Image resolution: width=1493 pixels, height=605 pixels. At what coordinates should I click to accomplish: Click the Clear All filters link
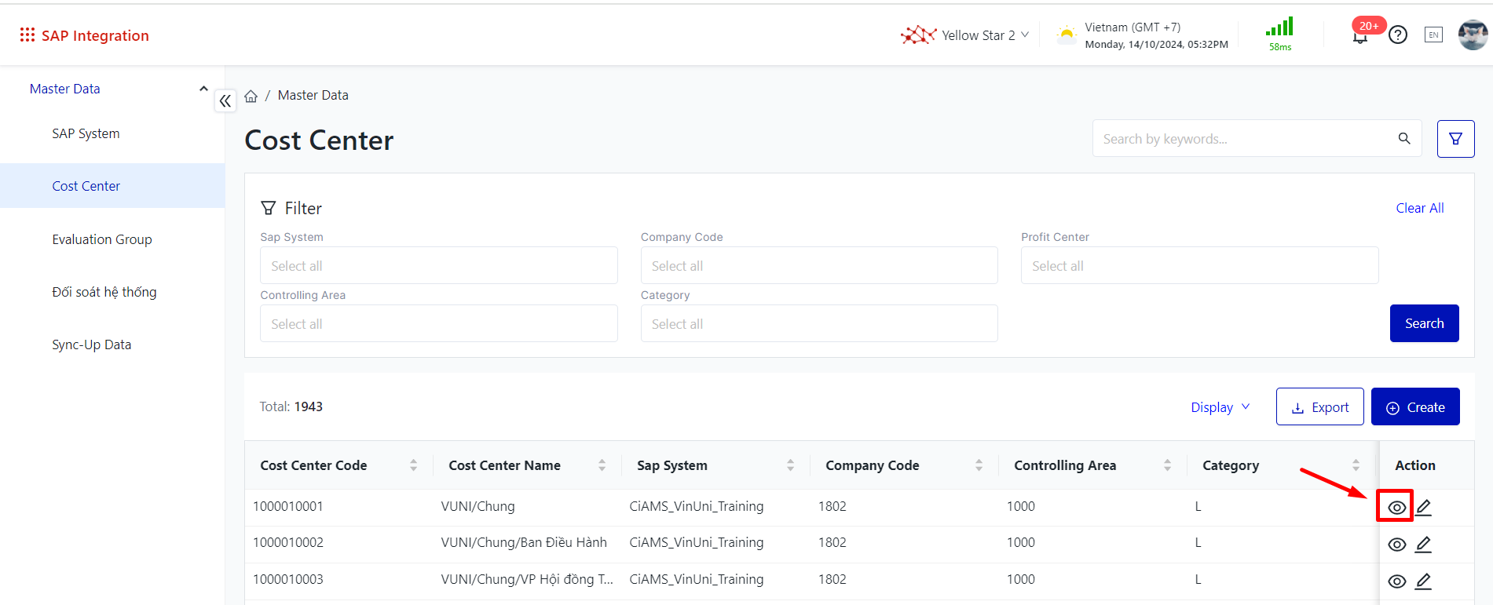click(x=1419, y=208)
